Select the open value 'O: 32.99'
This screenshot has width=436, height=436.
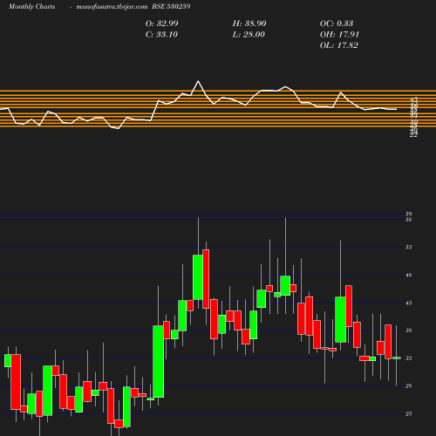tap(162, 24)
